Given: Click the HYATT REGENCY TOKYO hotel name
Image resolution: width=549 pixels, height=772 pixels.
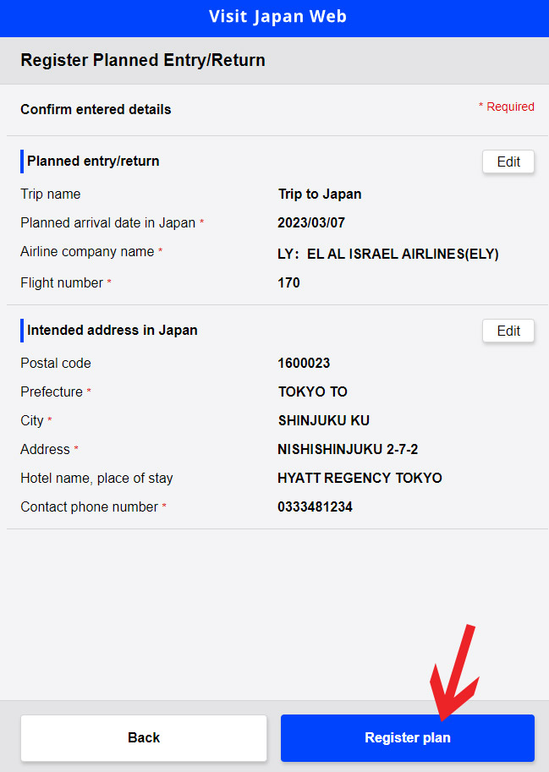Looking at the screenshot, I should coord(360,478).
